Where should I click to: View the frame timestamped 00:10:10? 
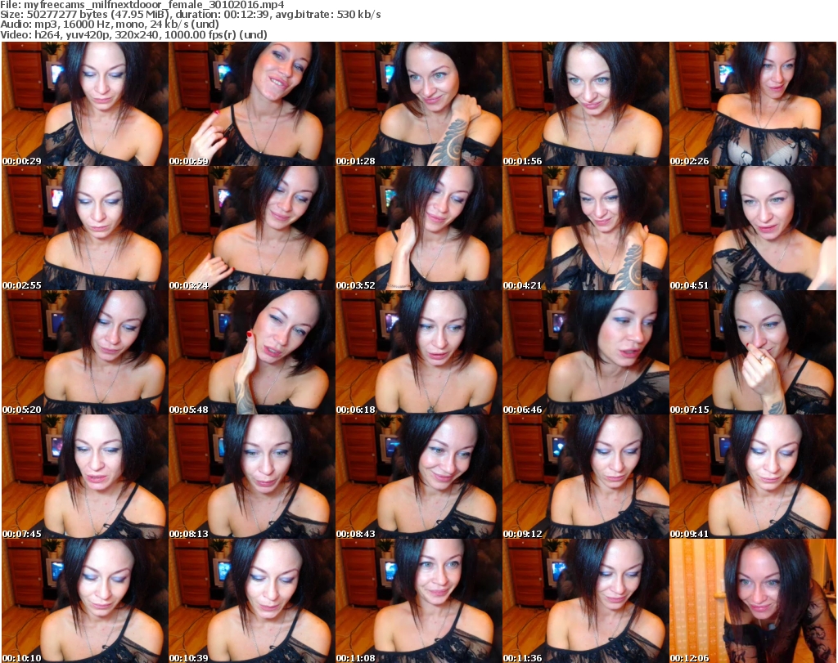pos(85,601)
